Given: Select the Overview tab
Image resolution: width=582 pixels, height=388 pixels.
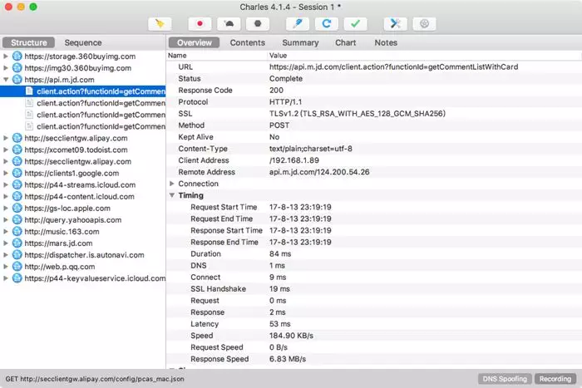Looking at the screenshot, I should click(194, 42).
